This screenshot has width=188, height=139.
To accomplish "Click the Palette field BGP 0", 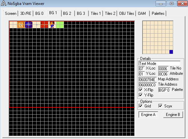I will 164,90.
